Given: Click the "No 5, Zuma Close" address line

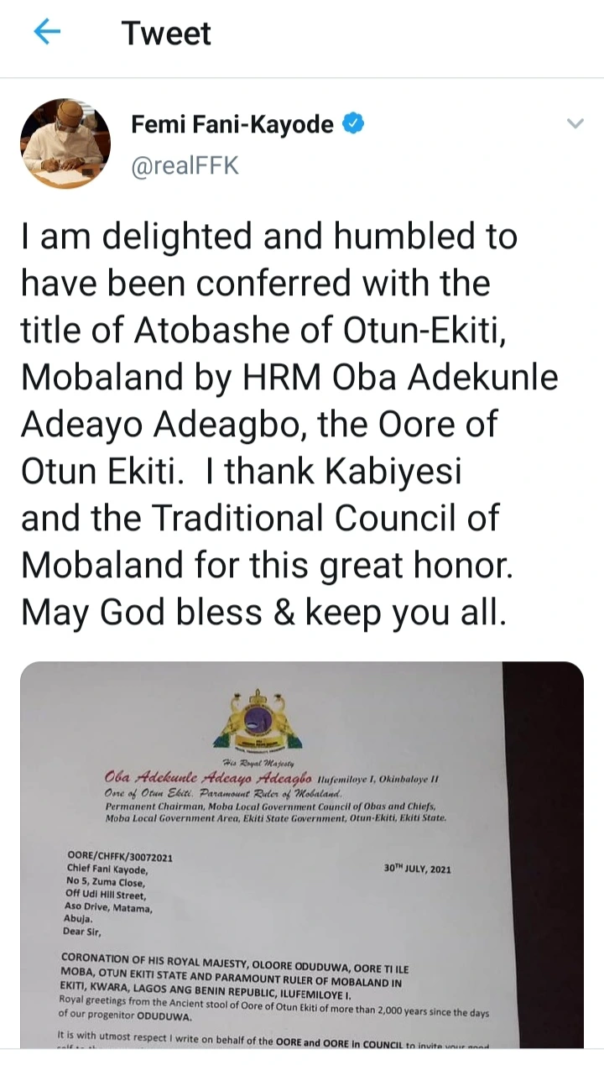Looking at the screenshot, I should tap(107, 880).
